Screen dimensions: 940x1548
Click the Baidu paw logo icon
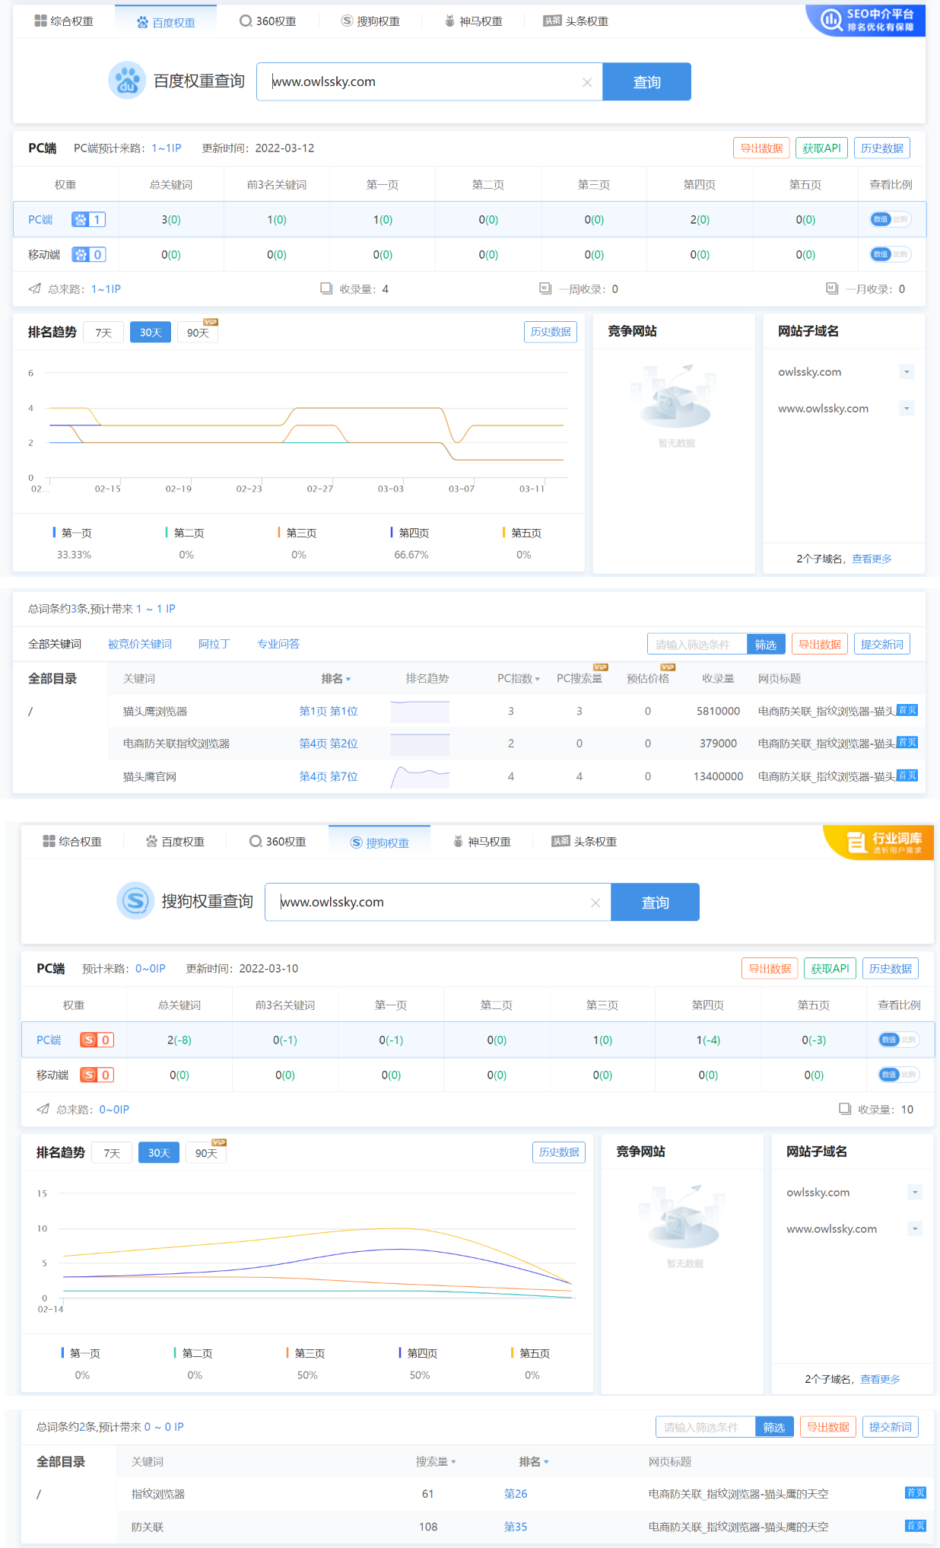point(127,81)
